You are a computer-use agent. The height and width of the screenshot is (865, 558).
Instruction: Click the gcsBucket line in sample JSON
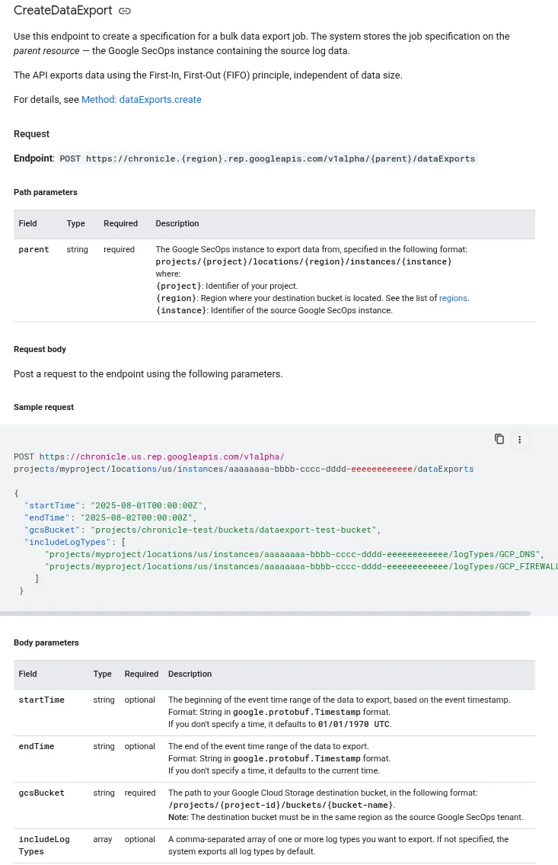pyautogui.click(x=202, y=530)
